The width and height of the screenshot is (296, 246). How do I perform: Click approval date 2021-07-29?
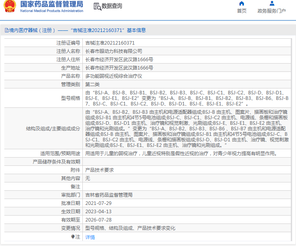click(99, 203)
